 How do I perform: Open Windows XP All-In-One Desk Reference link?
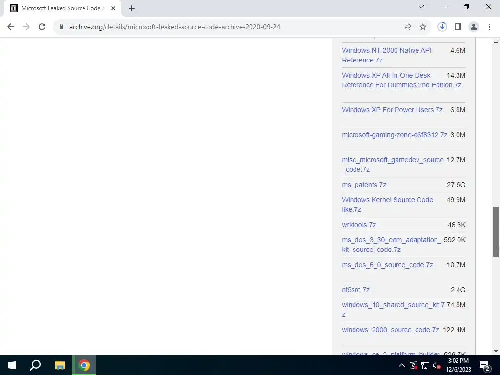402,80
